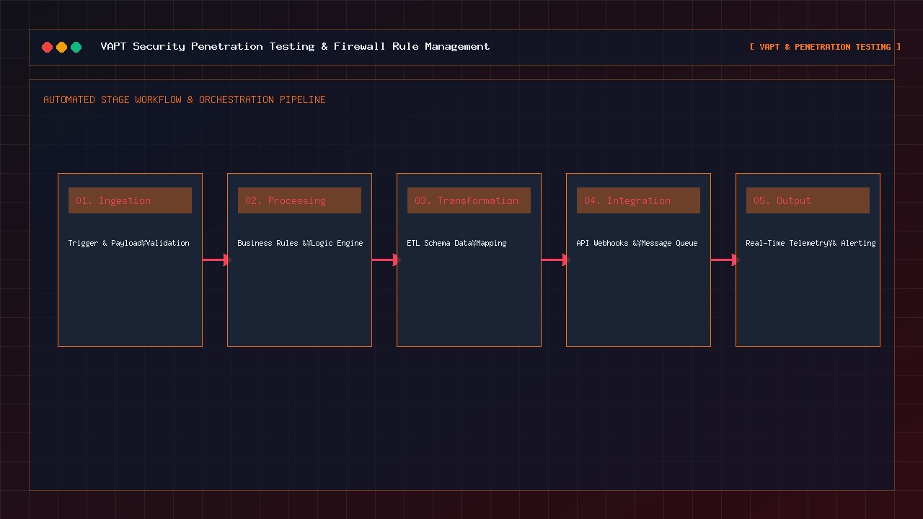Select the 03. Transformation stage header

(x=469, y=200)
